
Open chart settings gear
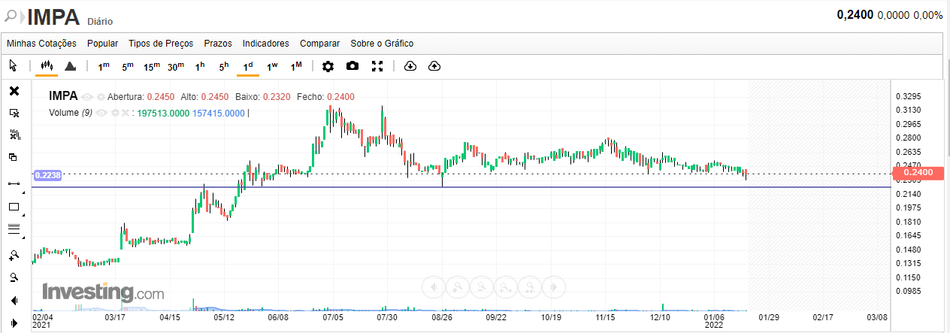click(x=328, y=66)
